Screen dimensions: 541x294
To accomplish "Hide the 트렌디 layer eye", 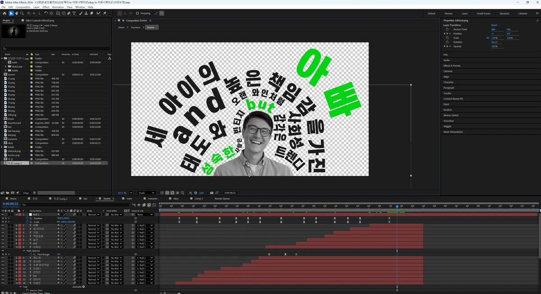I will coord(3,269).
